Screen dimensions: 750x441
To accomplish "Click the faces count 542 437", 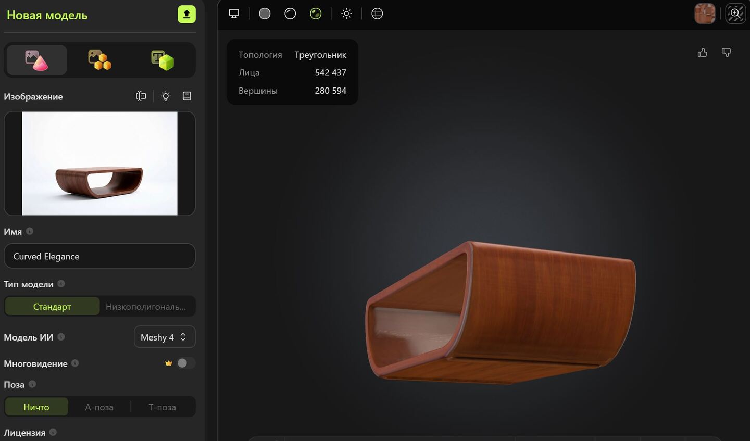I will point(331,72).
